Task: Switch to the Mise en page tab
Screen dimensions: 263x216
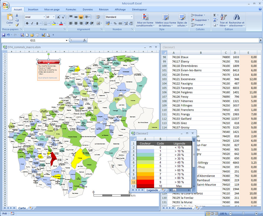Action: click(x=52, y=9)
